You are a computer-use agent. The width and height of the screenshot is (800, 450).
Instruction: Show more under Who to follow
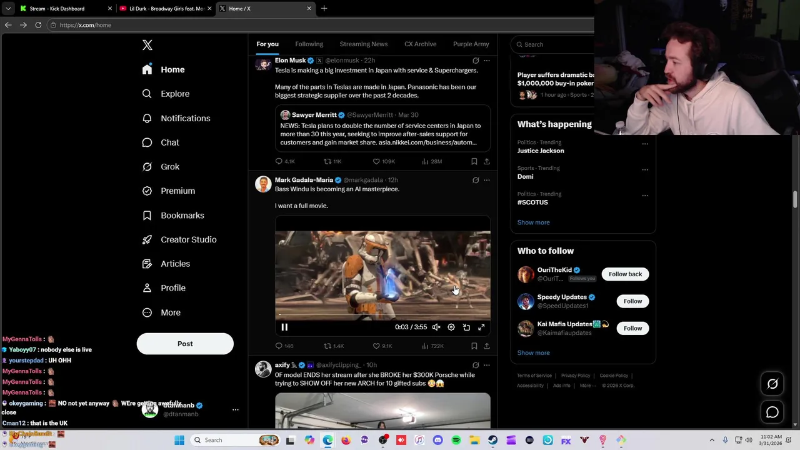tap(533, 353)
